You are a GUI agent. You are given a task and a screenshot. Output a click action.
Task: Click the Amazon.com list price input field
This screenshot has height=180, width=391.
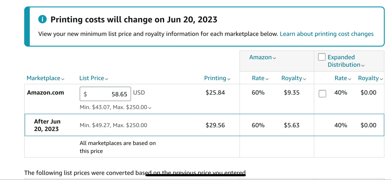(x=105, y=94)
